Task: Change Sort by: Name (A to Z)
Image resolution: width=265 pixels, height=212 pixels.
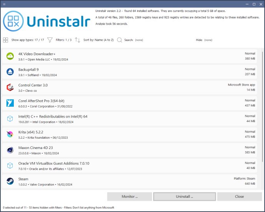Action: [99, 40]
